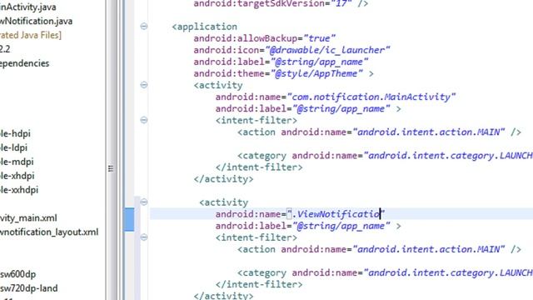This screenshot has height=300, width=533.
Task: Click the android:allowBackup="true" attribute
Action: click(265, 38)
